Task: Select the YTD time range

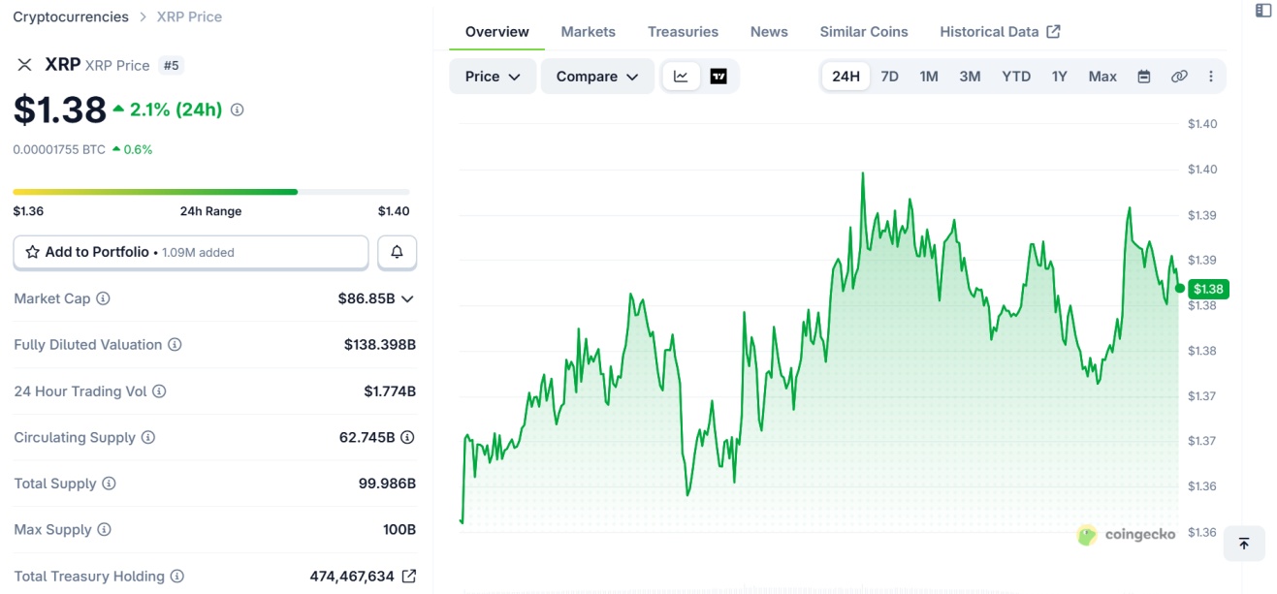Action: pos(1016,77)
